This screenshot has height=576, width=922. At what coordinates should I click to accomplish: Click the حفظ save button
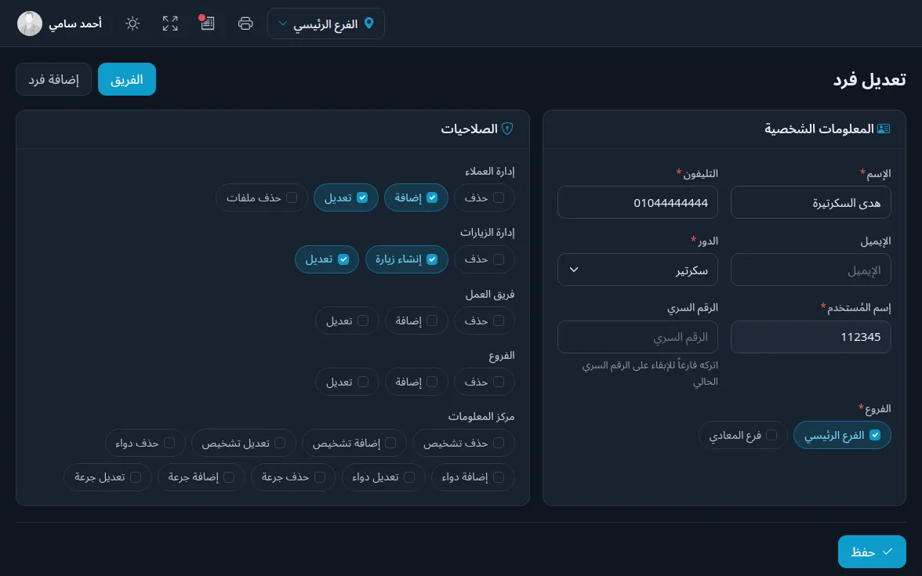point(872,552)
